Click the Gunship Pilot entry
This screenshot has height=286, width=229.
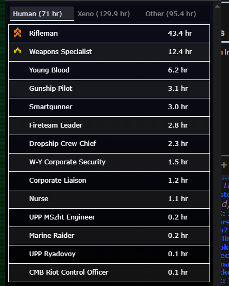(x=109, y=89)
